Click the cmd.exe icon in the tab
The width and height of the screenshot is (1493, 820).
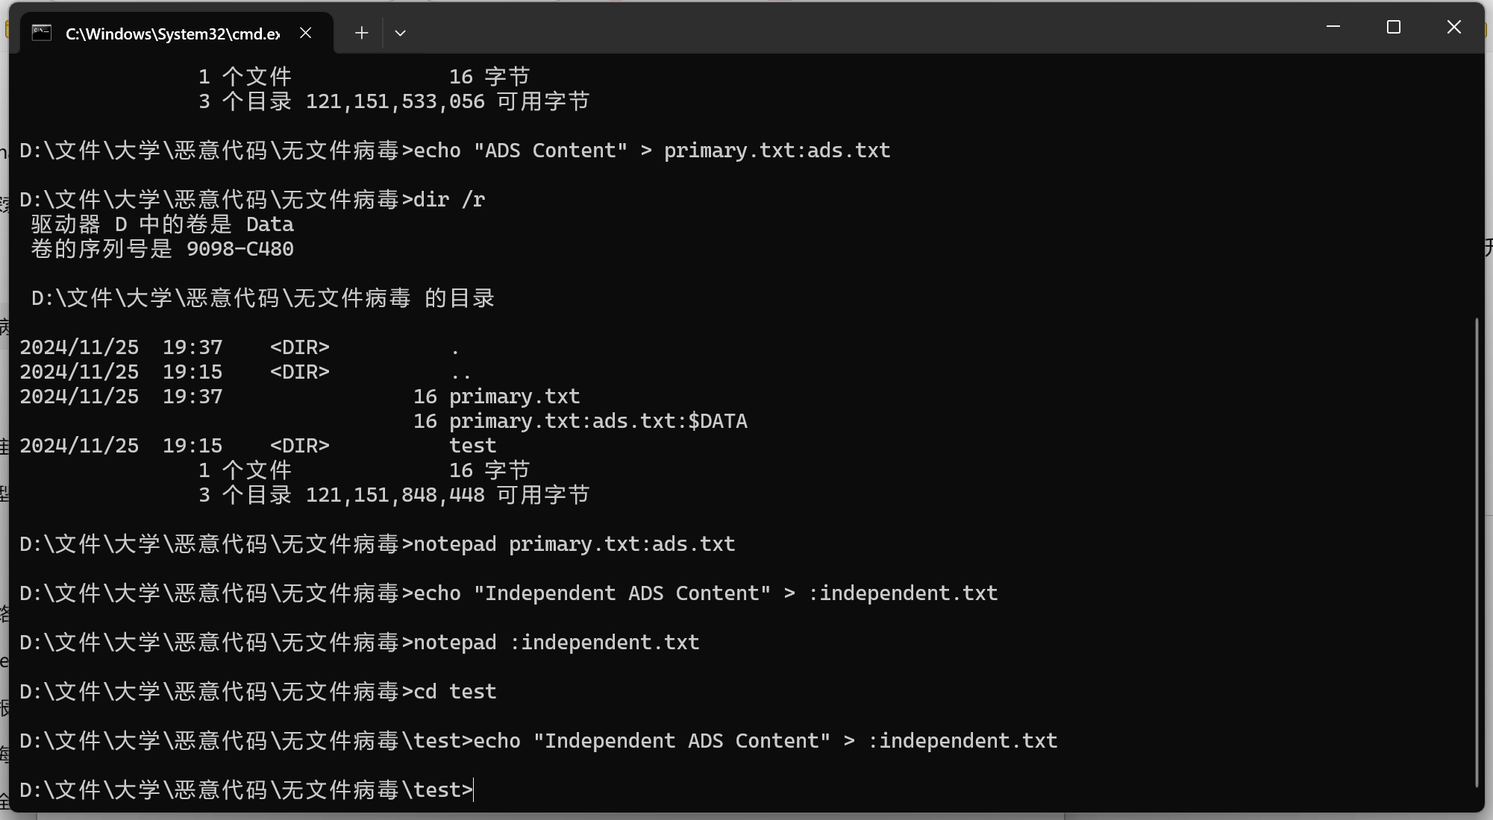[x=42, y=33]
